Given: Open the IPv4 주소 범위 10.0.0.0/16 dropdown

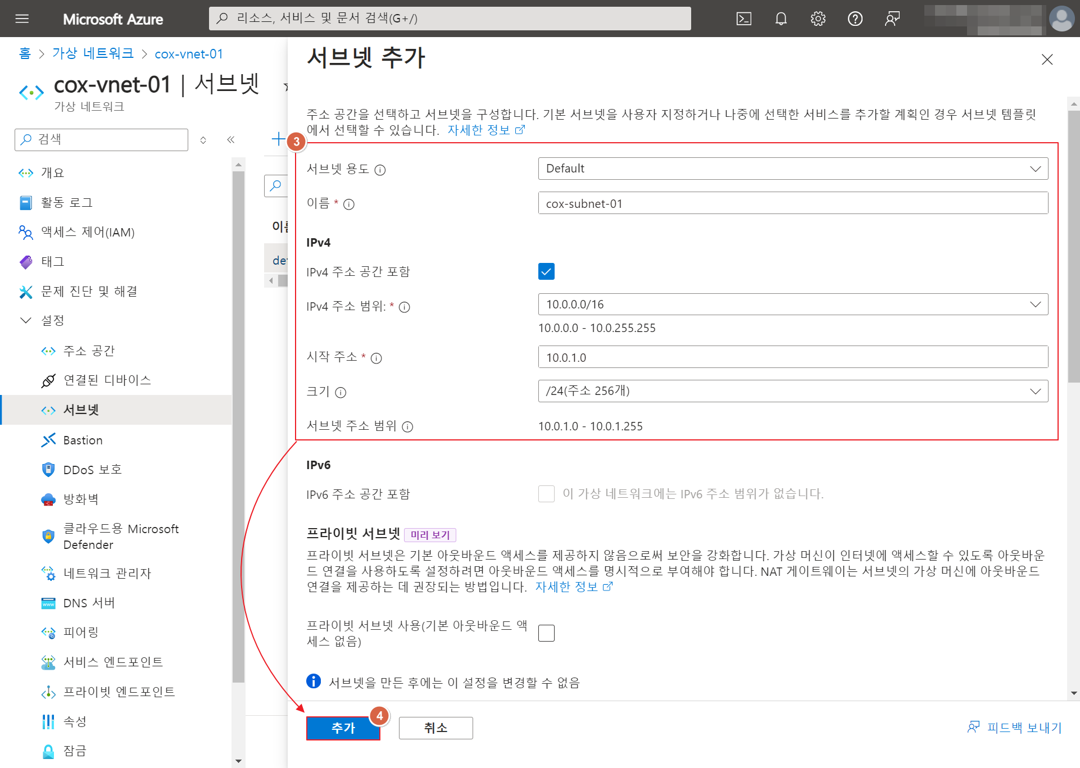Looking at the screenshot, I should tap(792, 305).
